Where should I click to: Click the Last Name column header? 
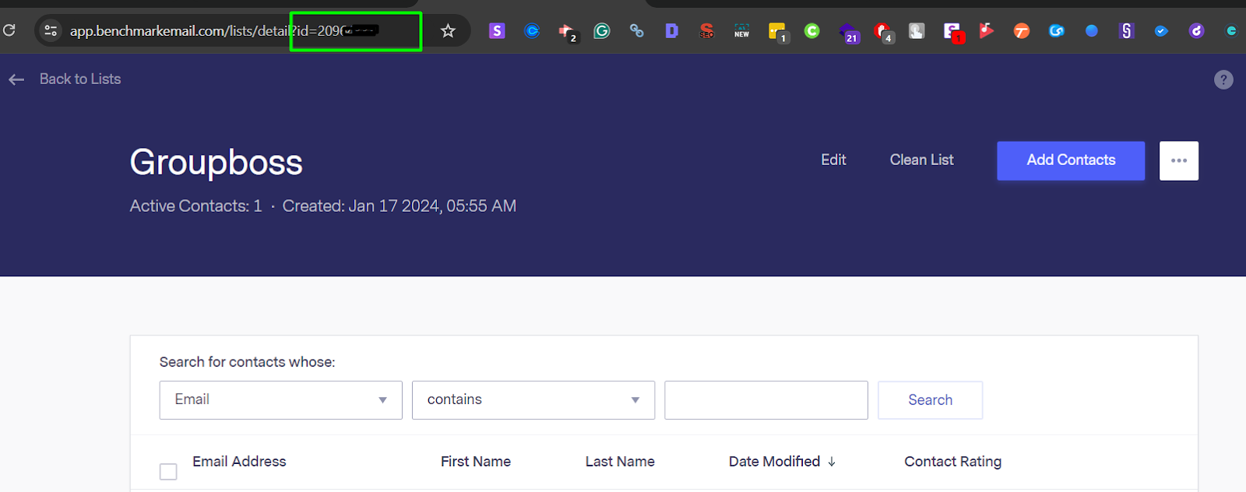[620, 462]
